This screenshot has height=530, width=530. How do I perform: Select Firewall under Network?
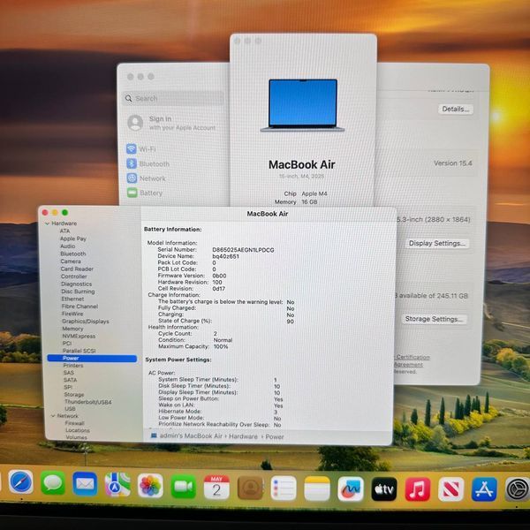(75, 423)
